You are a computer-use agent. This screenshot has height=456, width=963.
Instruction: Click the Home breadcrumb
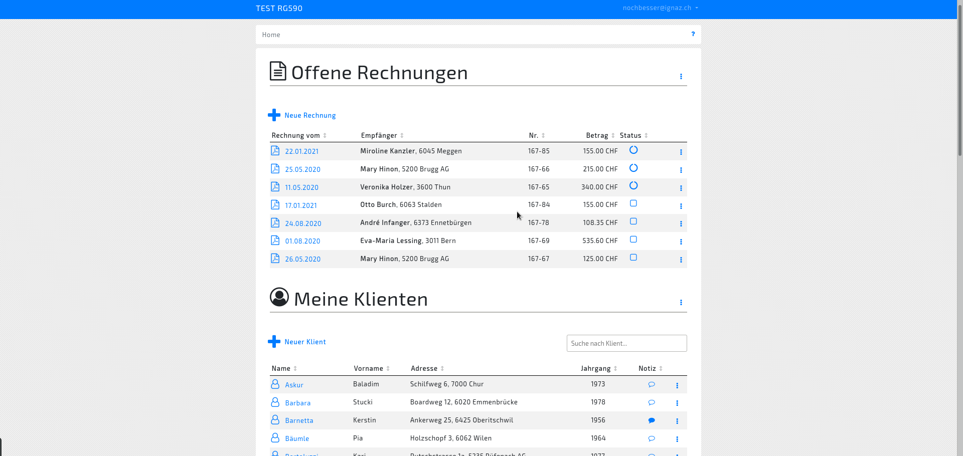click(x=271, y=34)
